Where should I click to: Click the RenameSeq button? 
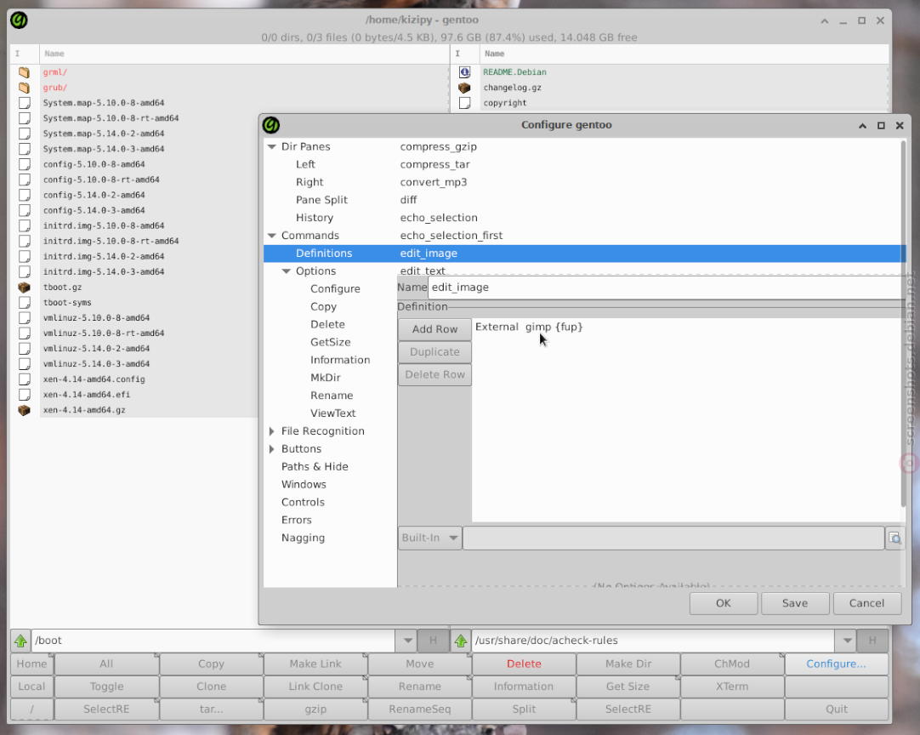point(419,709)
